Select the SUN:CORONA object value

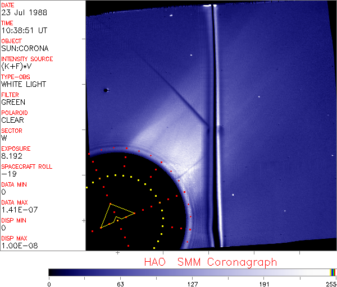click(25, 48)
